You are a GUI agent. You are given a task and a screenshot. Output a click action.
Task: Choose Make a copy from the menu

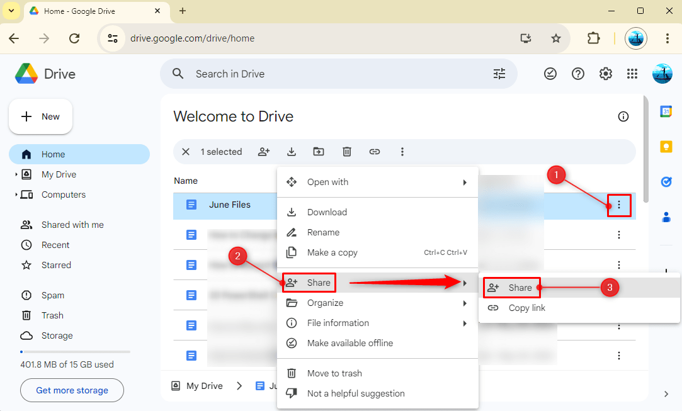(x=331, y=252)
